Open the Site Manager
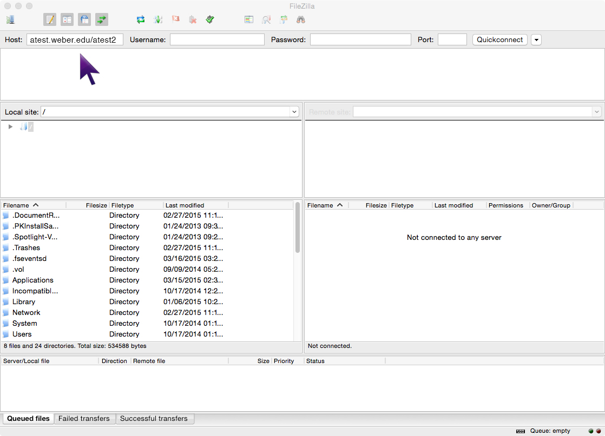605x436 pixels. click(x=10, y=20)
